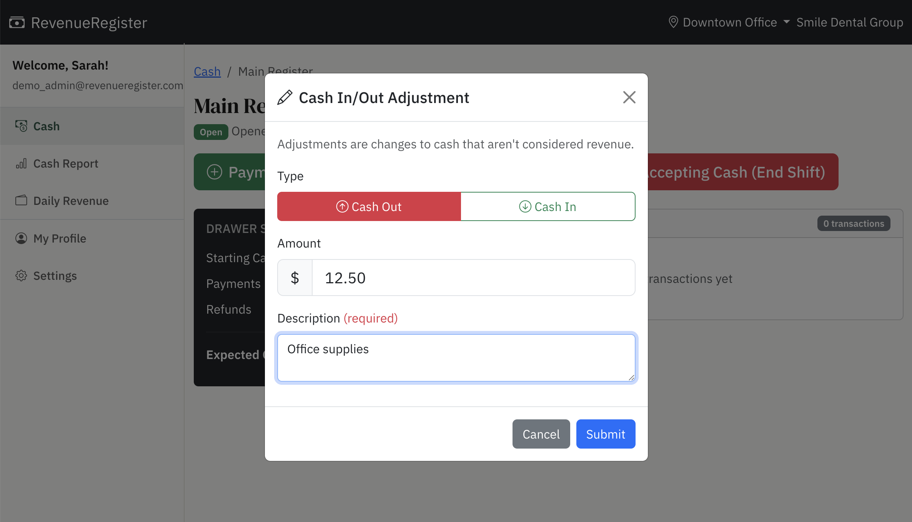
Task: Navigate to Daily Revenue in the sidebar
Action: click(71, 200)
